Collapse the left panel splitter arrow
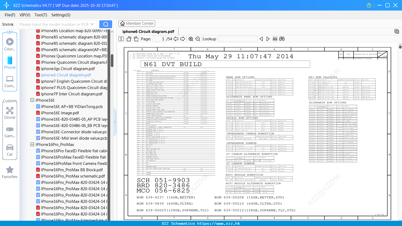This screenshot has height=226, width=402. tap(115, 122)
